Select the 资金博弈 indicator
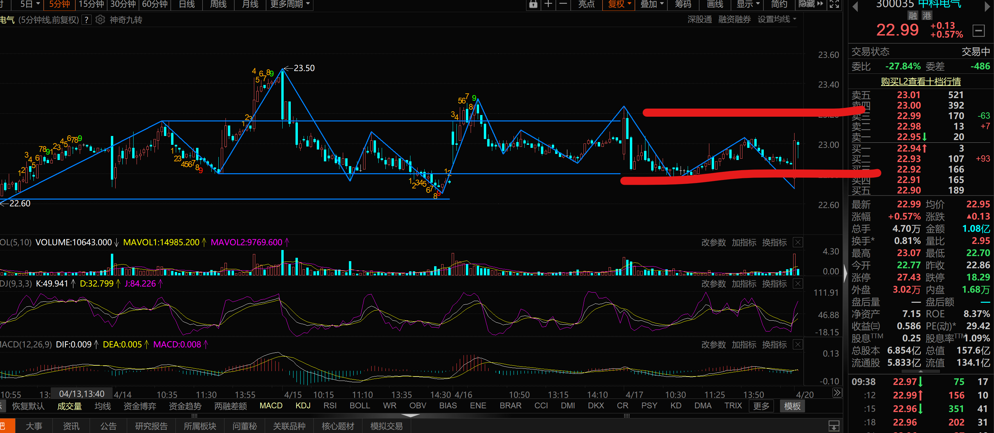 [x=140, y=406]
